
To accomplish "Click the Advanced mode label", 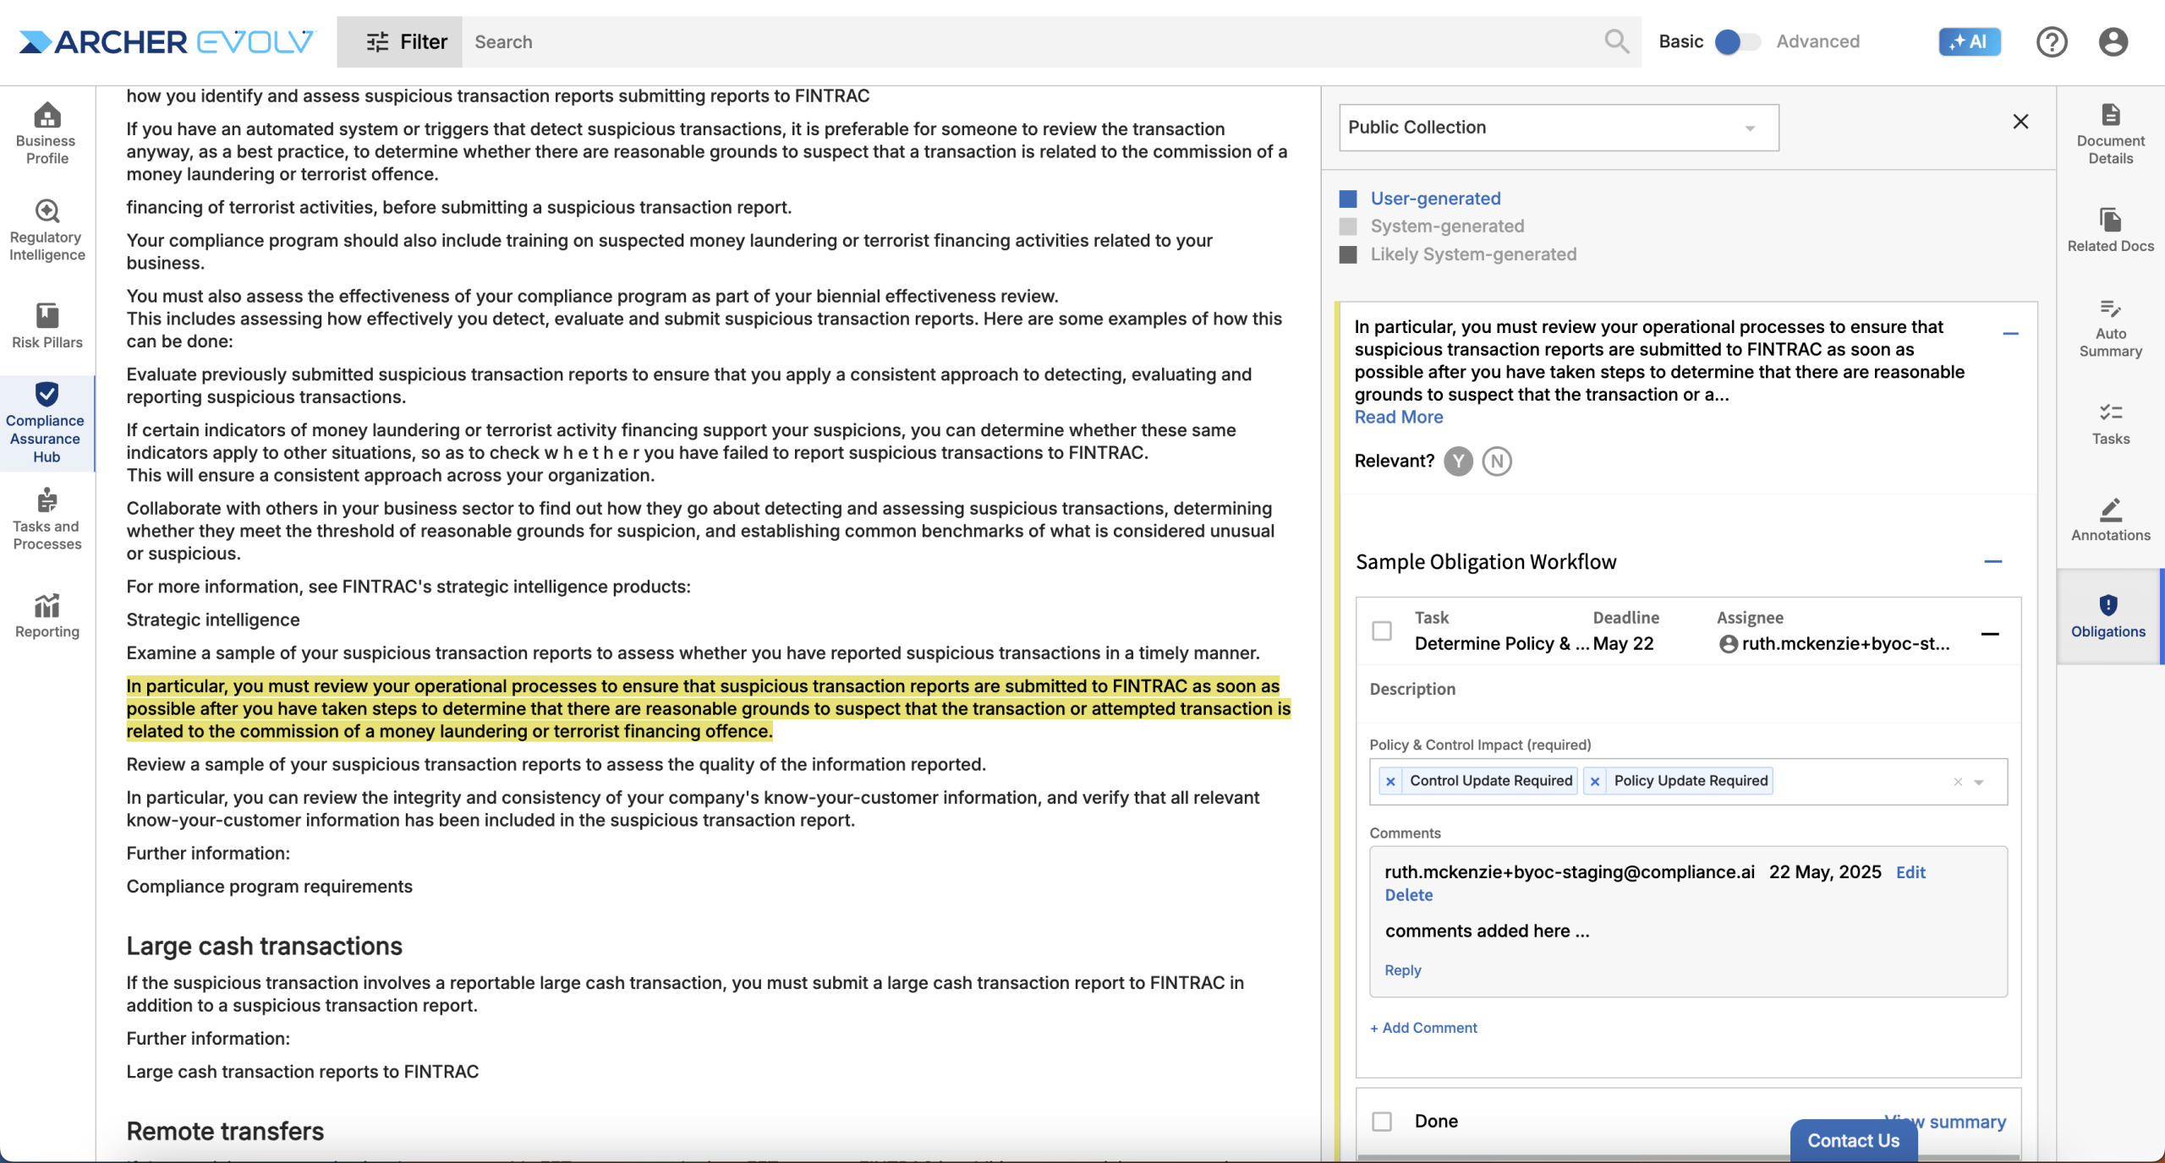I will coord(1817,41).
